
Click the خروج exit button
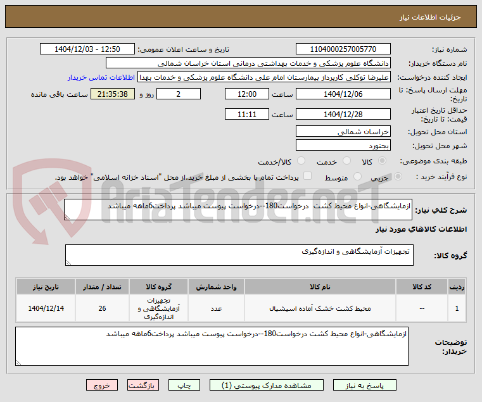102,385
